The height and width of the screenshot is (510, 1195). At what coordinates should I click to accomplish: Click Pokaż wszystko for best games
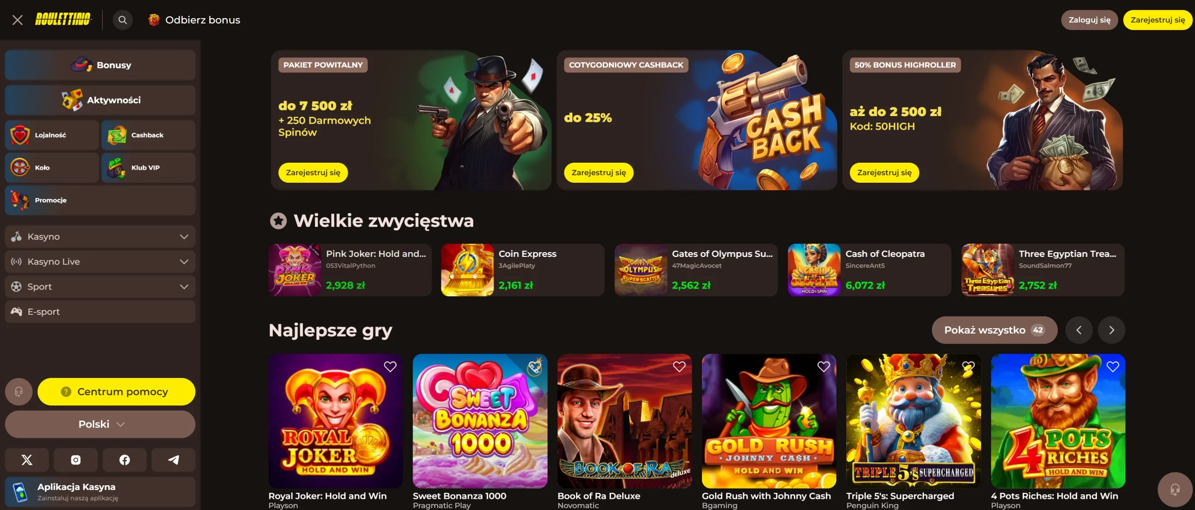(x=994, y=330)
